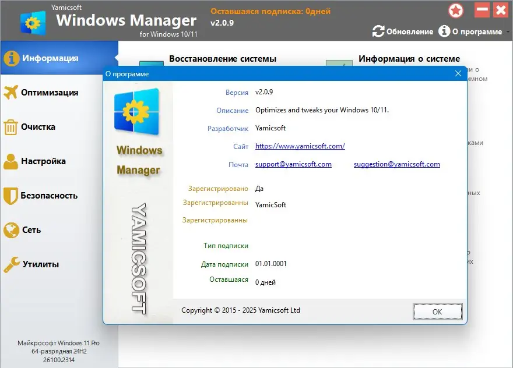Click the subscription date 01.01.0001

coord(271,264)
